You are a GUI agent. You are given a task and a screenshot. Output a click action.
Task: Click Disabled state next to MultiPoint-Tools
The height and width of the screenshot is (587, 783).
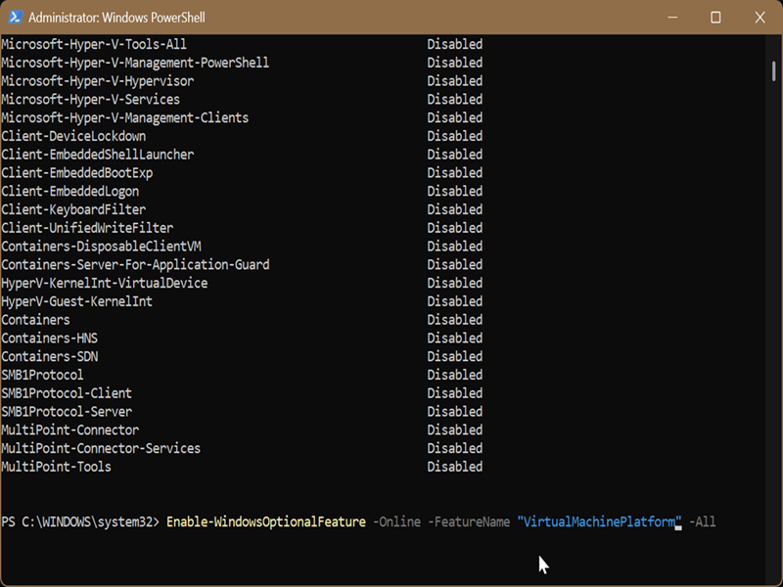tap(455, 468)
